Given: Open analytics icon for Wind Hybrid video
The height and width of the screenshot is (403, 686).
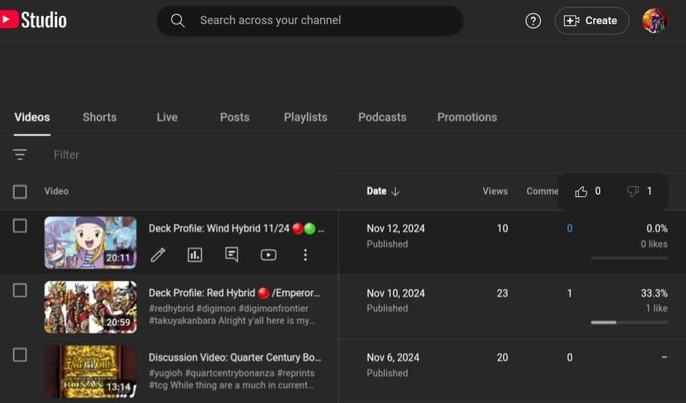Looking at the screenshot, I should pyautogui.click(x=195, y=255).
